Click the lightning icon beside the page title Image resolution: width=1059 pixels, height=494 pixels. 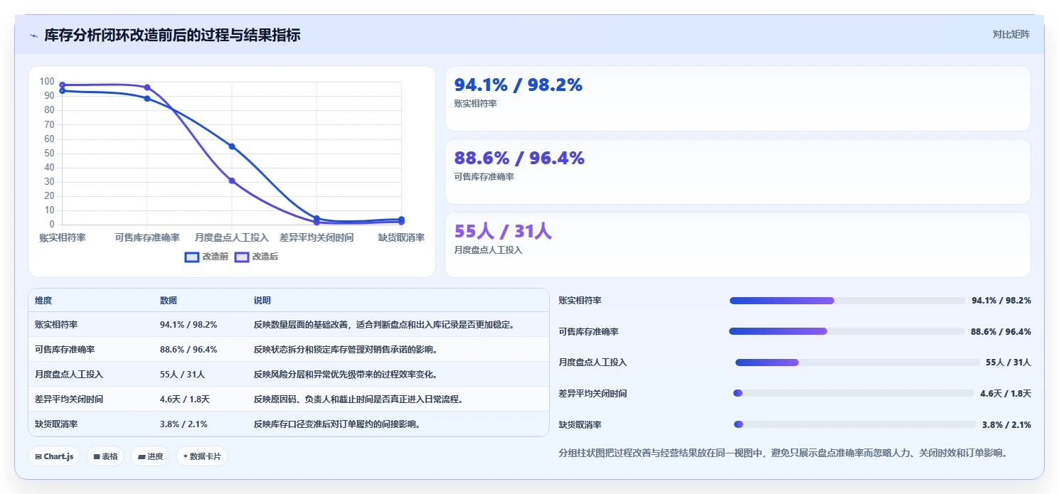click(x=33, y=35)
